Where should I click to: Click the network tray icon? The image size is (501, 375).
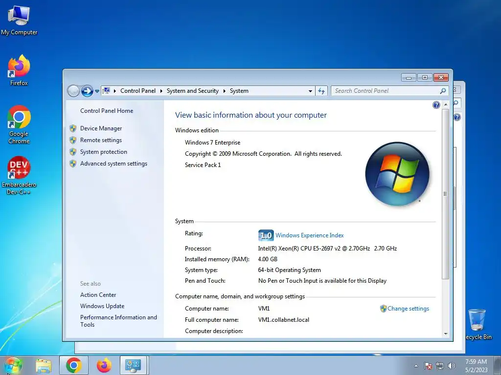[x=440, y=366]
